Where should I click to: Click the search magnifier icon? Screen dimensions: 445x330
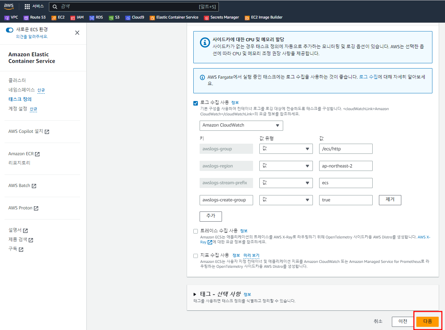(x=55, y=6)
